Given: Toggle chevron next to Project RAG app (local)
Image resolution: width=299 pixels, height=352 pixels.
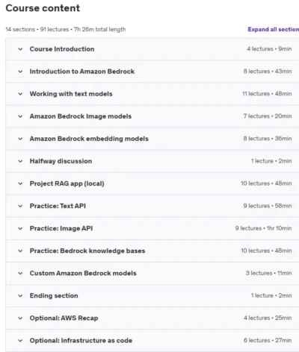Looking at the screenshot, I should [20, 183].
